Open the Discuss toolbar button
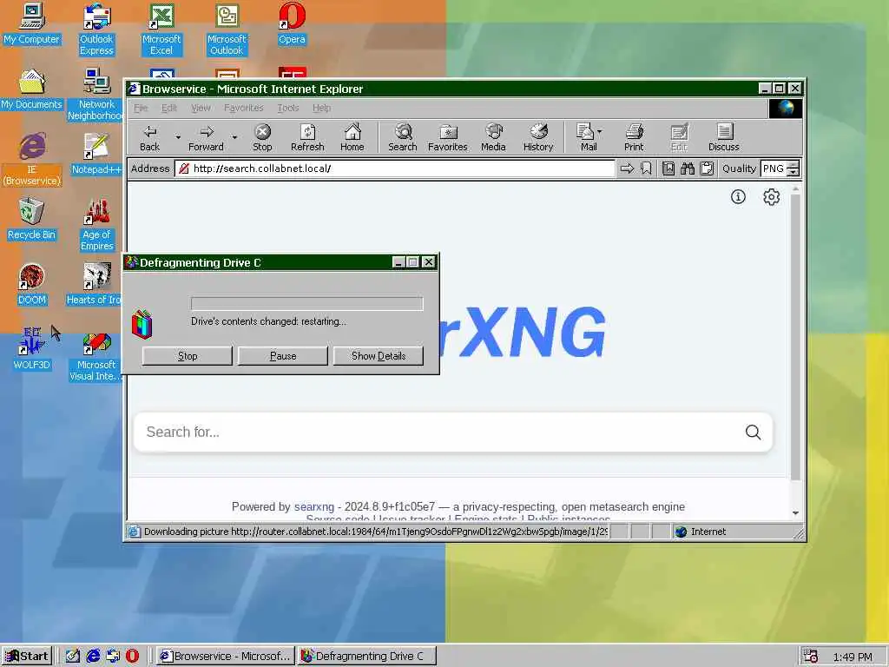 tap(723, 138)
